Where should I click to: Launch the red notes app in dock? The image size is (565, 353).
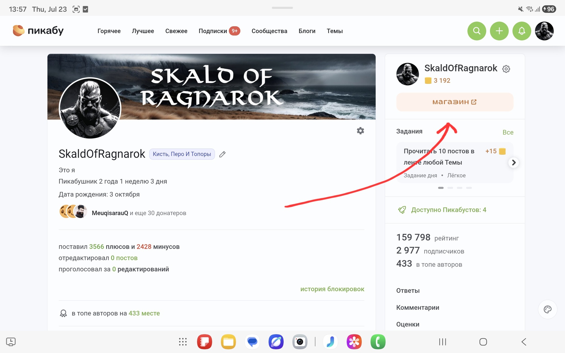pos(204,342)
